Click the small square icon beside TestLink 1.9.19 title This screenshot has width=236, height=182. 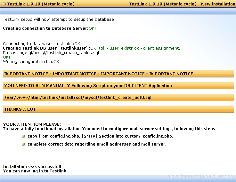click(4, 4)
